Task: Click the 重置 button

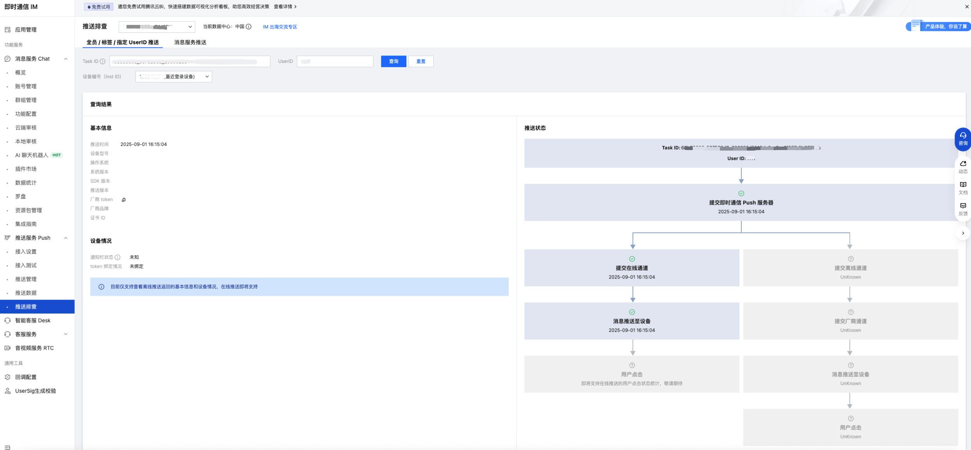Action: pyautogui.click(x=421, y=61)
